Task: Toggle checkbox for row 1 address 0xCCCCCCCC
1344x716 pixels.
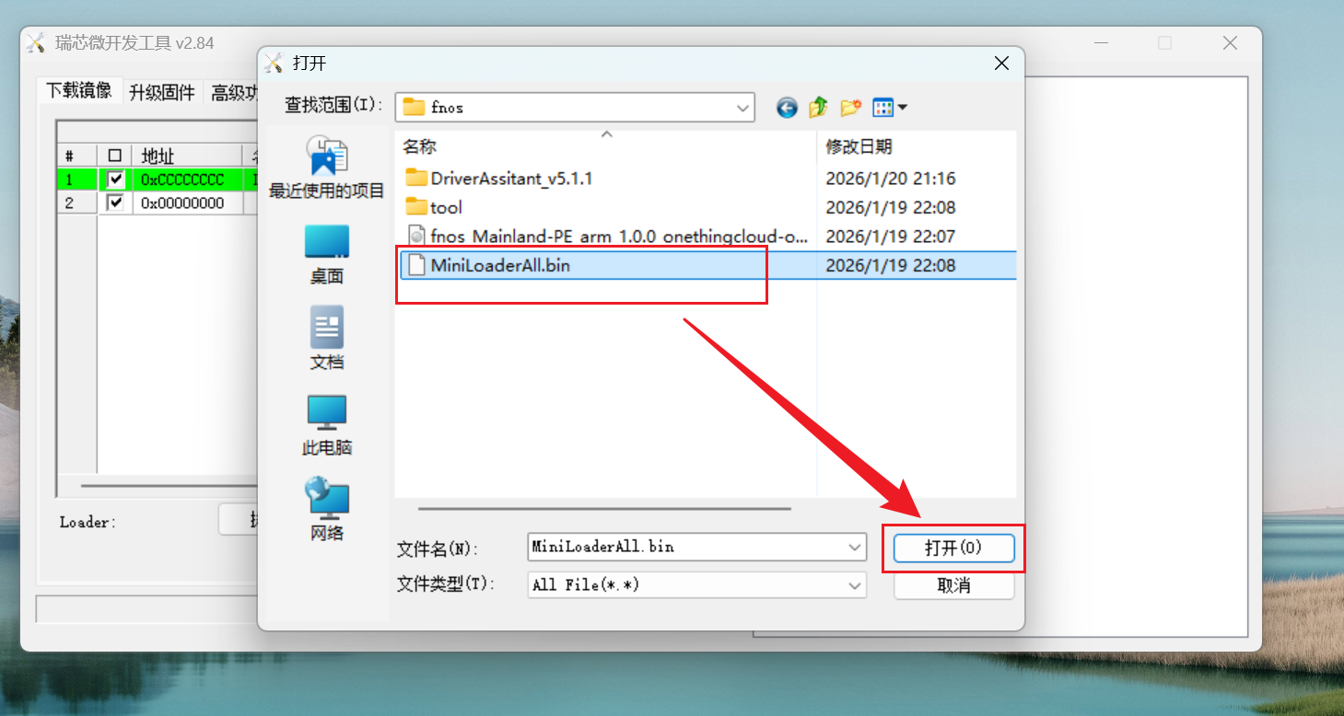Action: [x=115, y=179]
